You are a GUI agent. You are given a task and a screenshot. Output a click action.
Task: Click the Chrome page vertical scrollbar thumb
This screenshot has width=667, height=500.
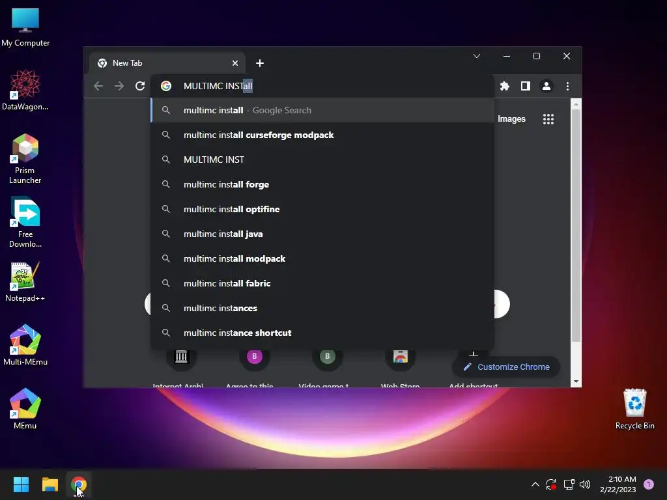[576, 225]
